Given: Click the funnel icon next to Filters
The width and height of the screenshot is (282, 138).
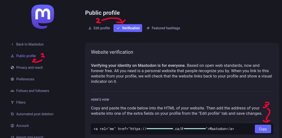Looking at the screenshot, I should pos(12,102).
